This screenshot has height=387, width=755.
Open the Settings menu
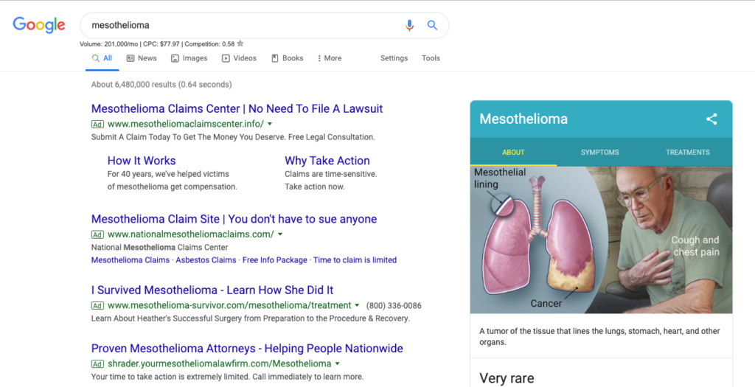[x=394, y=58]
